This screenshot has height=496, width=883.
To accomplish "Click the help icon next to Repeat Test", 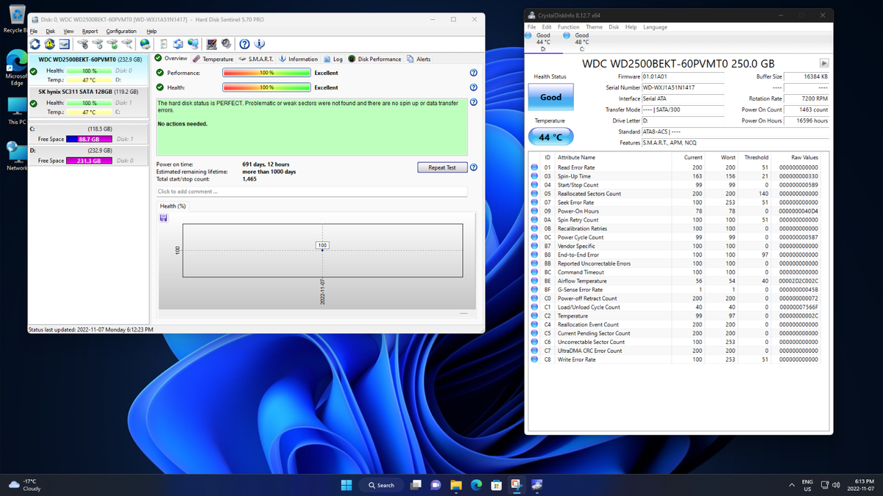I will coord(474,168).
